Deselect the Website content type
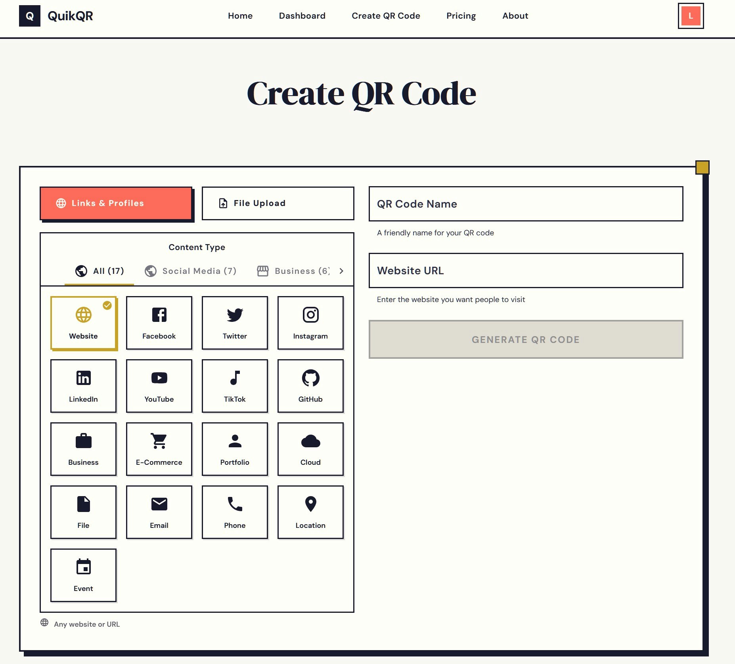Image resolution: width=735 pixels, height=664 pixels. point(83,323)
